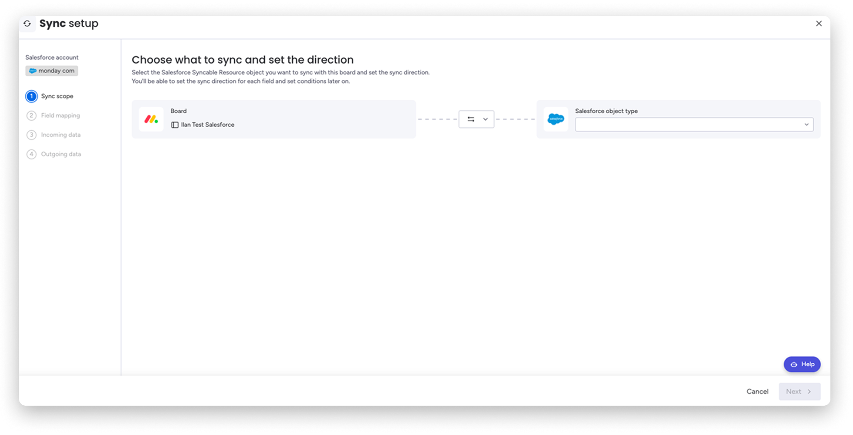Click the Salesforce cloud icon in account chip
Image resolution: width=853 pixels, height=435 pixels.
[33, 71]
